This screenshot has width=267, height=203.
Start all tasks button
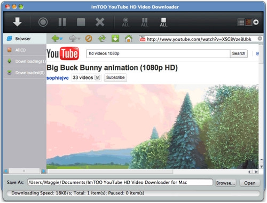coord(125,22)
